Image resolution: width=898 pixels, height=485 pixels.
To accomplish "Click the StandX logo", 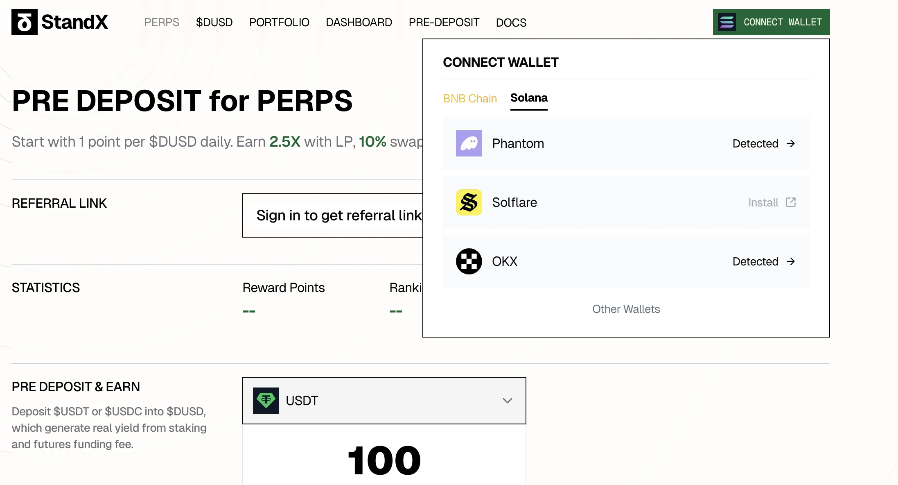I will (59, 22).
